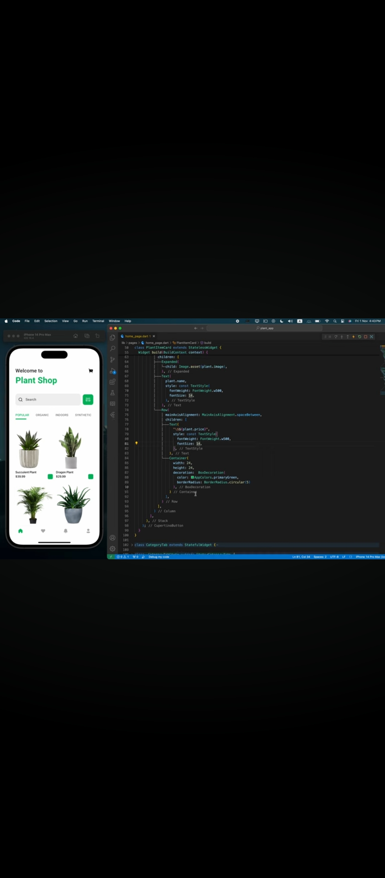Viewport: 385px width, 878px height.
Task: Click Step Over in debug toolbar
Action: pyautogui.click(x=336, y=337)
